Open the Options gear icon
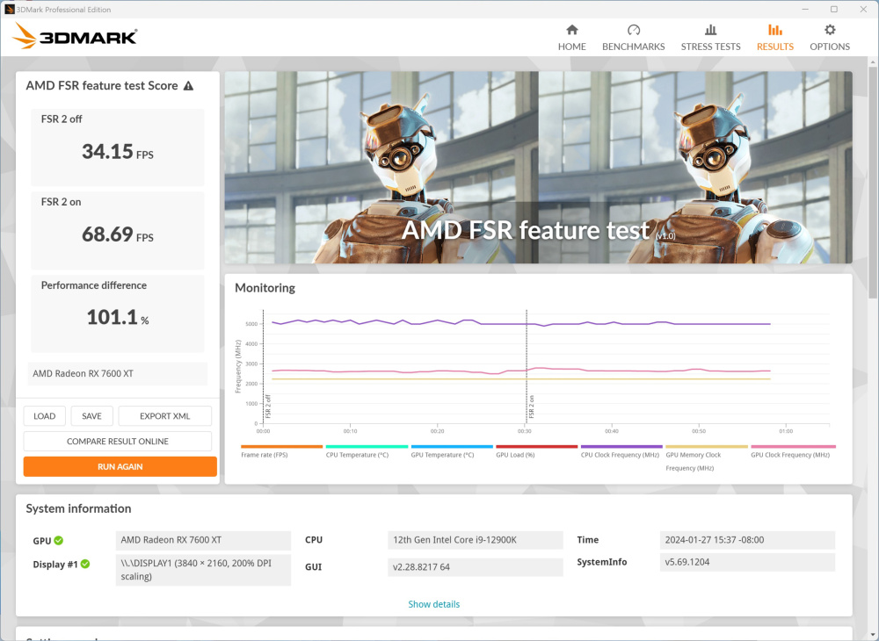 point(830,30)
